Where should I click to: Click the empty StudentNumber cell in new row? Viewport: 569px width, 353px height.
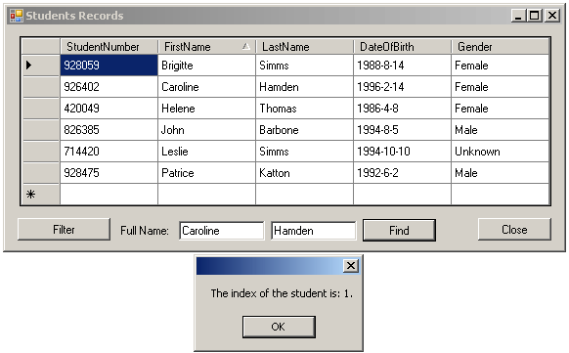(x=109, y=195)
